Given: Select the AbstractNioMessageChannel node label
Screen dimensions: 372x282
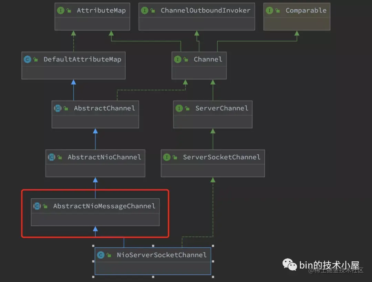Looking at the screenshot, I should click(104, 206).
